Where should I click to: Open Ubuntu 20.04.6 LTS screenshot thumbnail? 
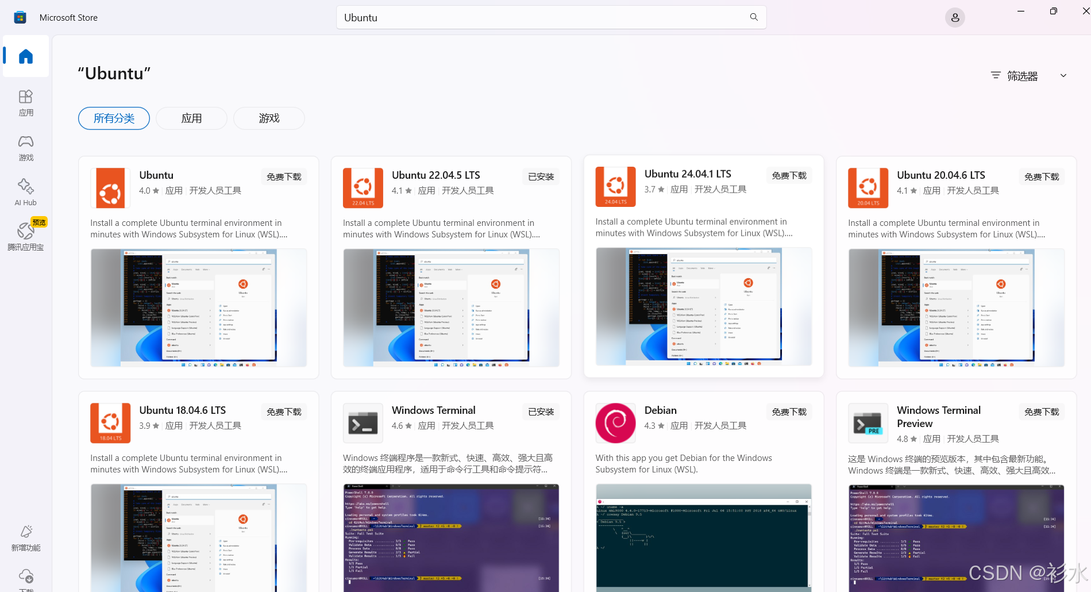tap(956, 308)
